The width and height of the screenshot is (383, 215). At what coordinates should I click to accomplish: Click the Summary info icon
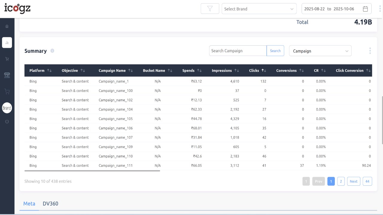pyautogui.click(x=52, y=51)
